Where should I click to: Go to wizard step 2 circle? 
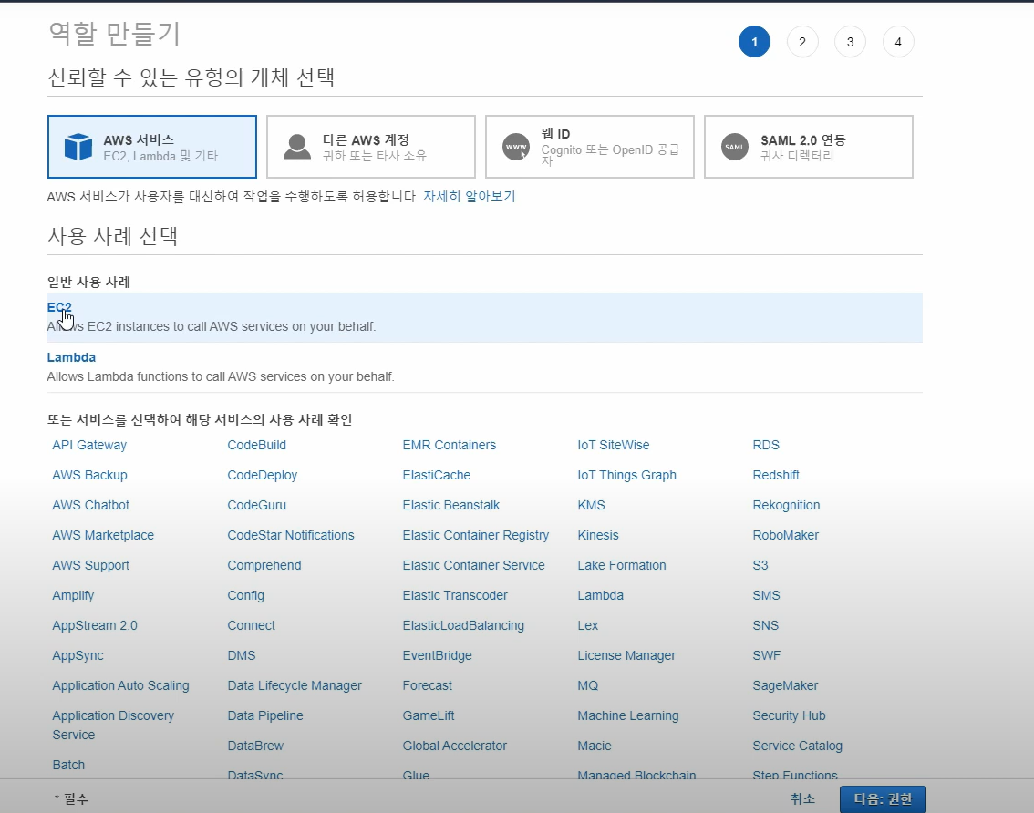802,42
